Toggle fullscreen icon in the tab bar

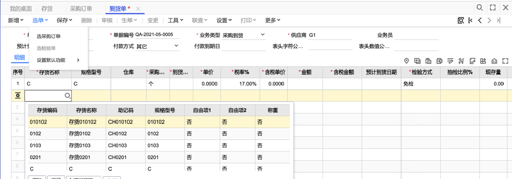pos(493,7)
